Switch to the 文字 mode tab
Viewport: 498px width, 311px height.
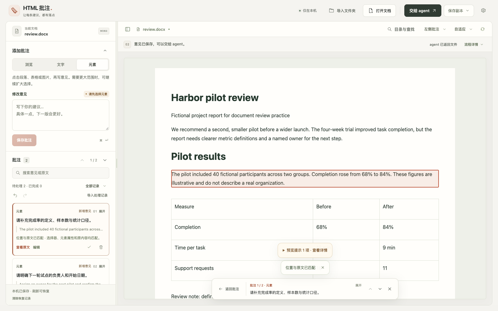click(61, 65)
